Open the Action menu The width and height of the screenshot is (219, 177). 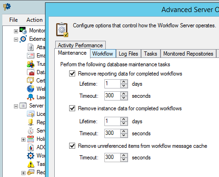34,20
